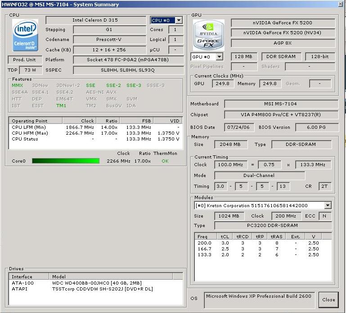The width and height of the screenshot is (346, 313).
Task: Click the NVIDIA GeForce FX logo
Action: [x=209, y=34]
